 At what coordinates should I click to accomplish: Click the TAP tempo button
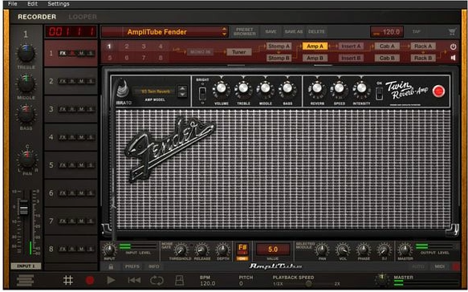coord(416,31)
